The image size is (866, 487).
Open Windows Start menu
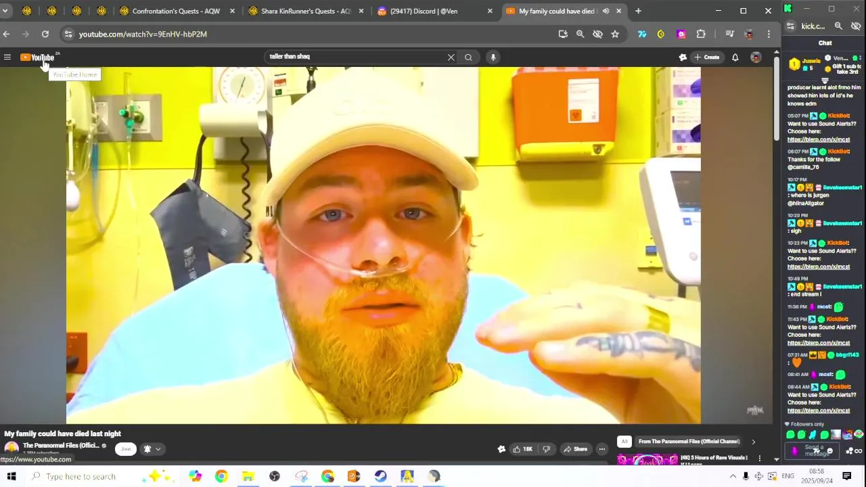tap(12, 476)
